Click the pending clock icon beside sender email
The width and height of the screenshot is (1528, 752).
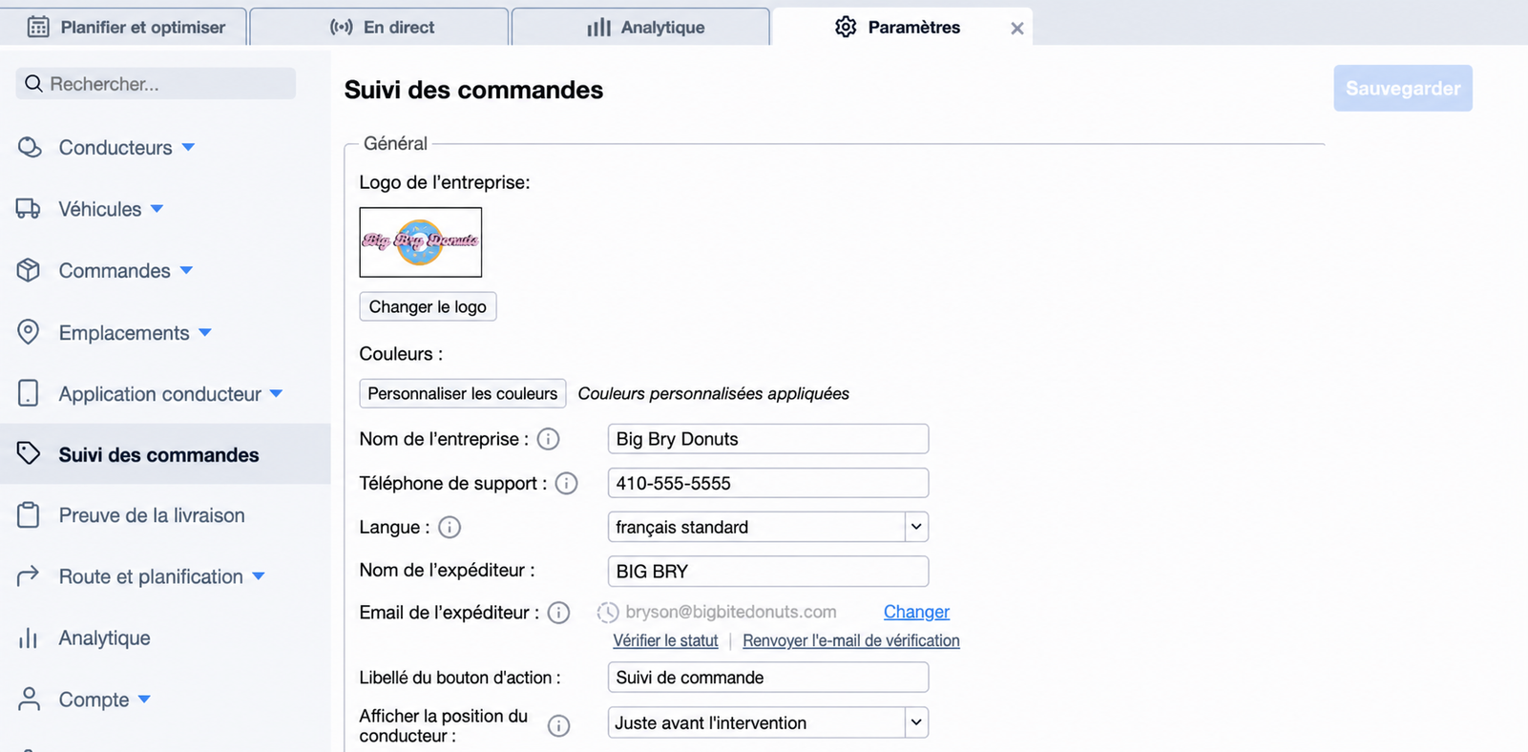click(x=607, y=613)
